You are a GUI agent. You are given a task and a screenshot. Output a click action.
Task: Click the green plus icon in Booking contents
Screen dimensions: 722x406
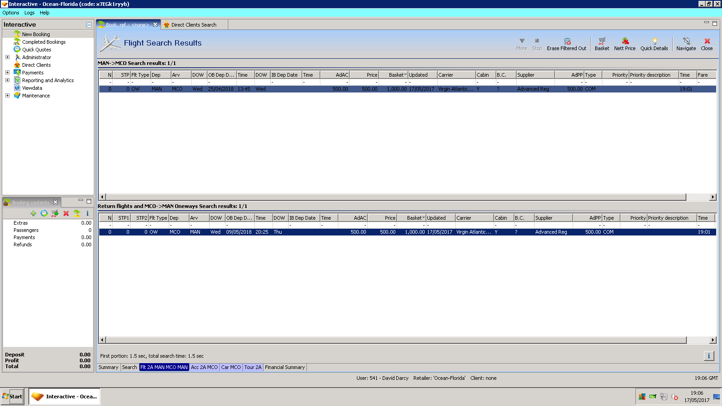[x=33, y=213]
